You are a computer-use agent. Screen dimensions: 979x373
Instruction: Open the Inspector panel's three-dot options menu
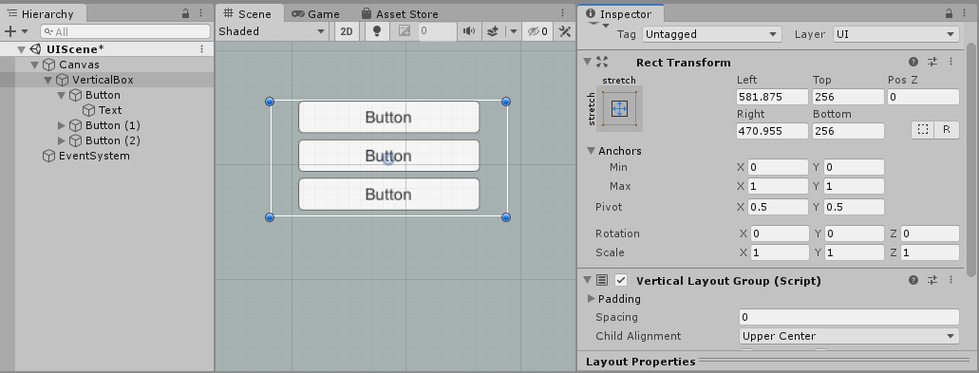pos(965,13)
